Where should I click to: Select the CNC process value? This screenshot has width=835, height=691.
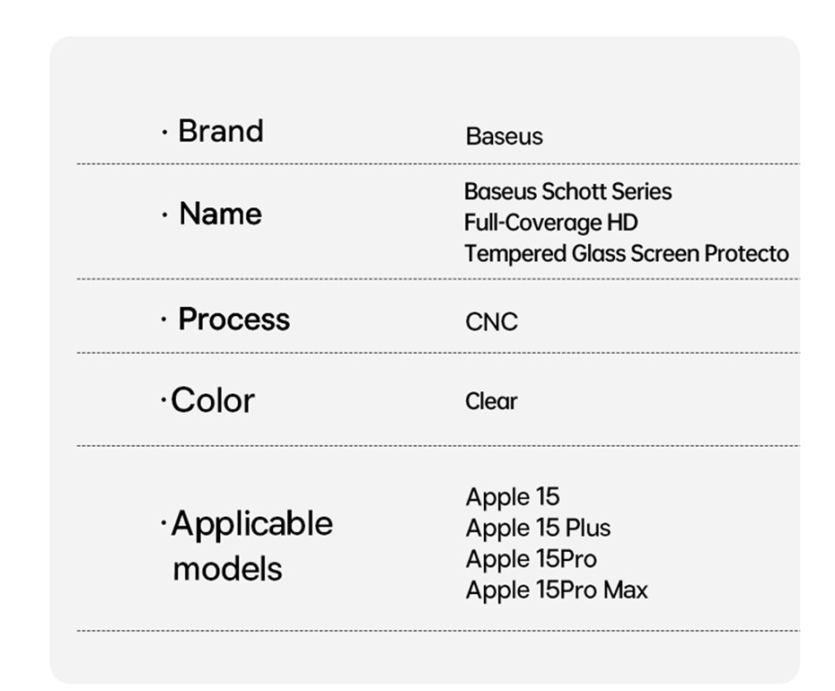point(491,322)
